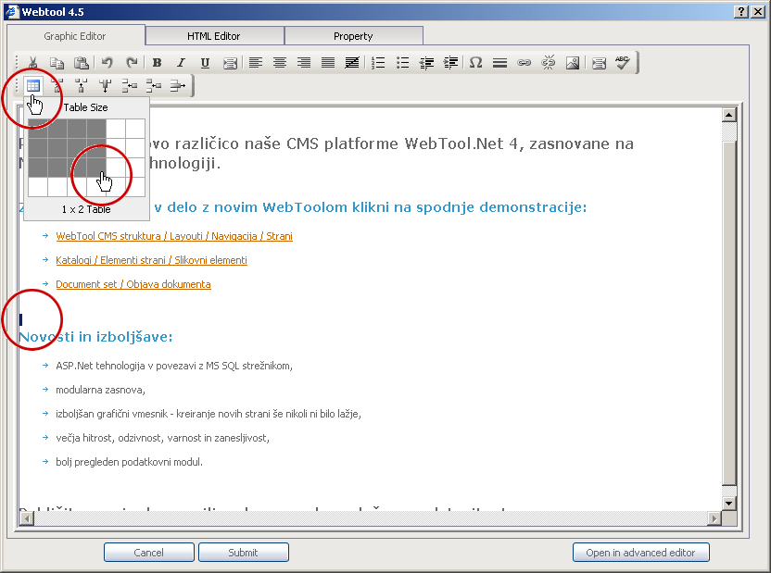Center align the text

(280, 63)
